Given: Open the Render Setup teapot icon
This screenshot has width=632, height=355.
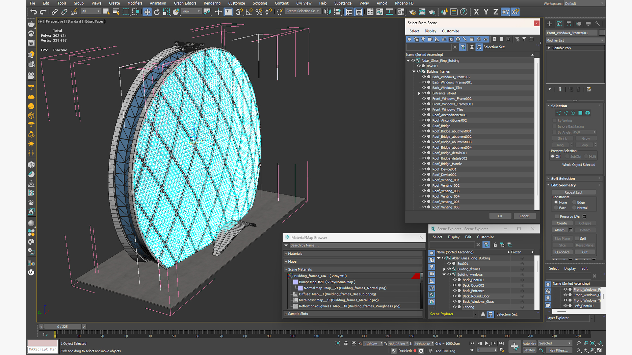Looking at the screenshot, I should 412,12.
